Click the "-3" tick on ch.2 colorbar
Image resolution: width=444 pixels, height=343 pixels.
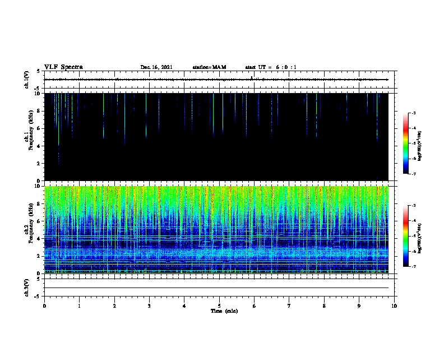tap(414, 206)
